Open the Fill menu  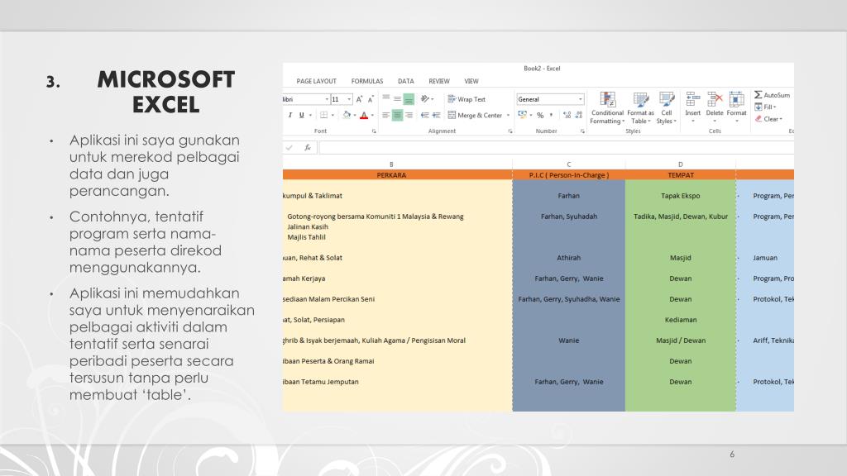pyautogui.click(x=765, y=107)
